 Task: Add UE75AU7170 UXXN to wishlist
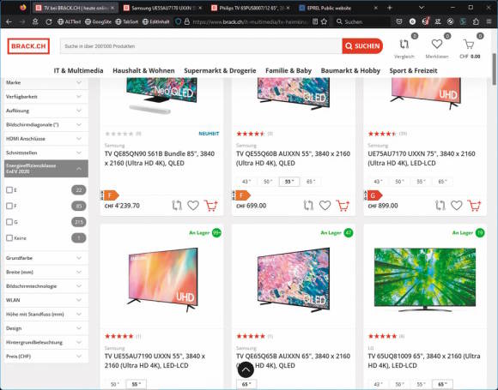[457, 206]
